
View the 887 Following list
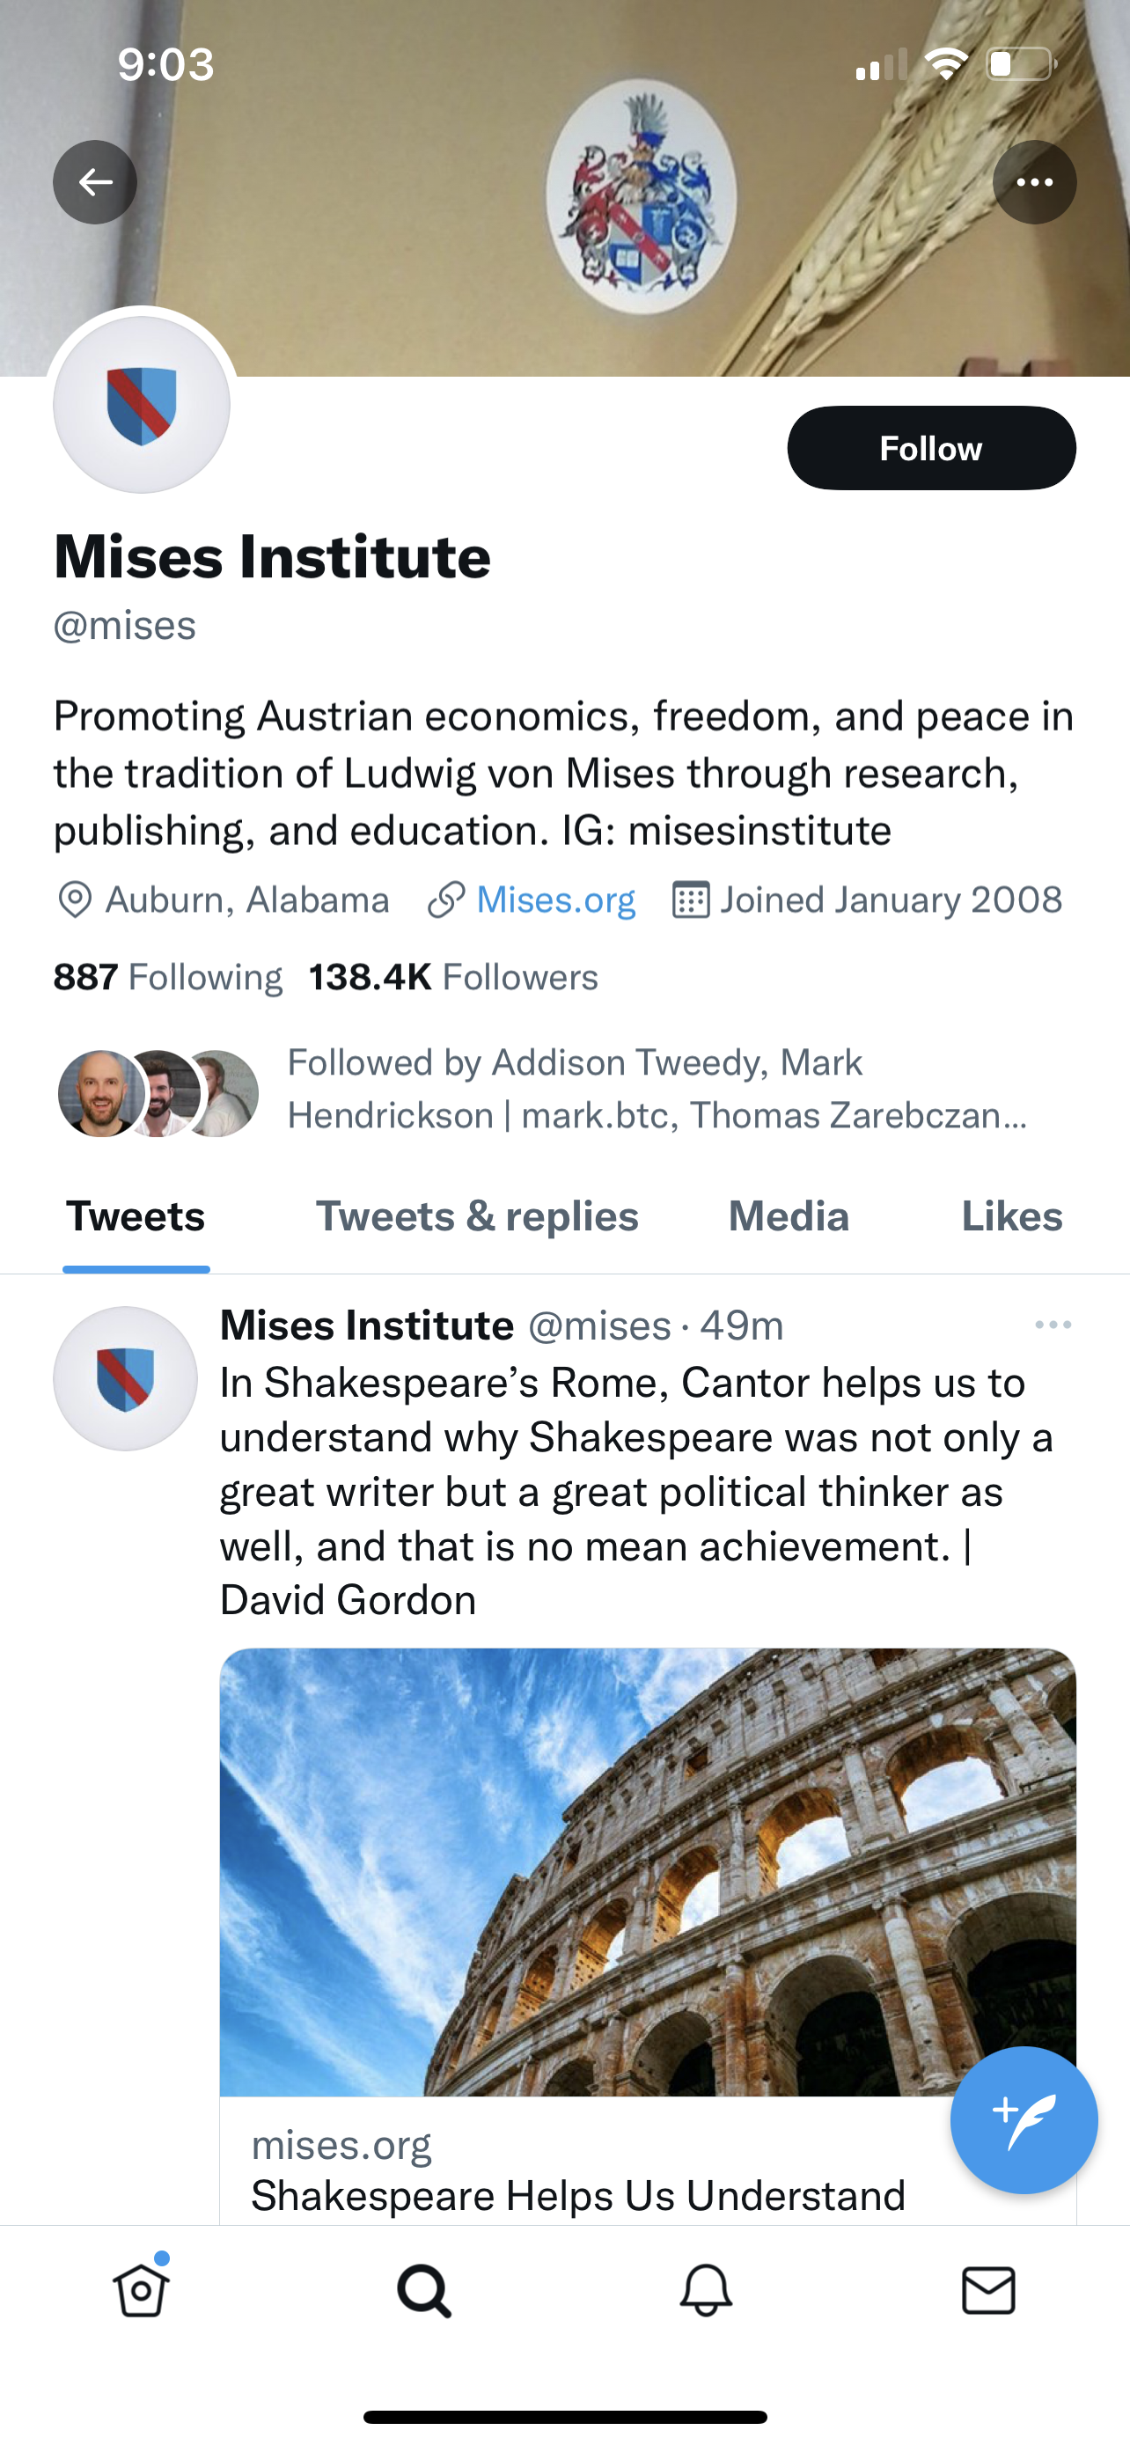pyautogui.click(x=168, y=977)
